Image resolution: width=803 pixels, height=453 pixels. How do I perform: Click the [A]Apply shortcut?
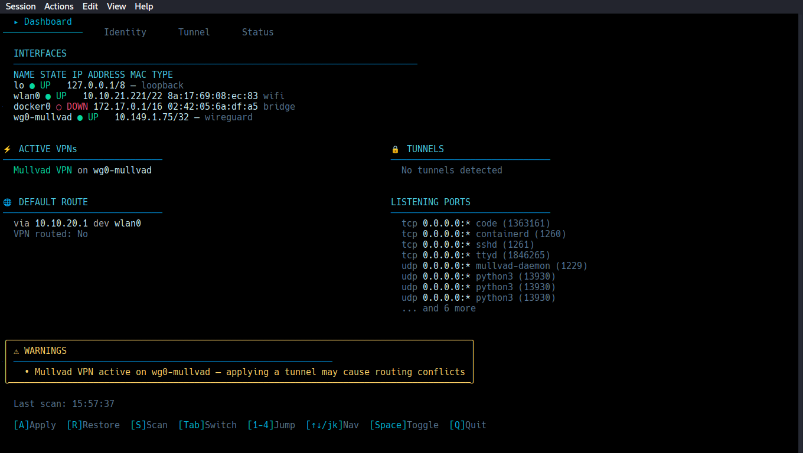(35, 425)
